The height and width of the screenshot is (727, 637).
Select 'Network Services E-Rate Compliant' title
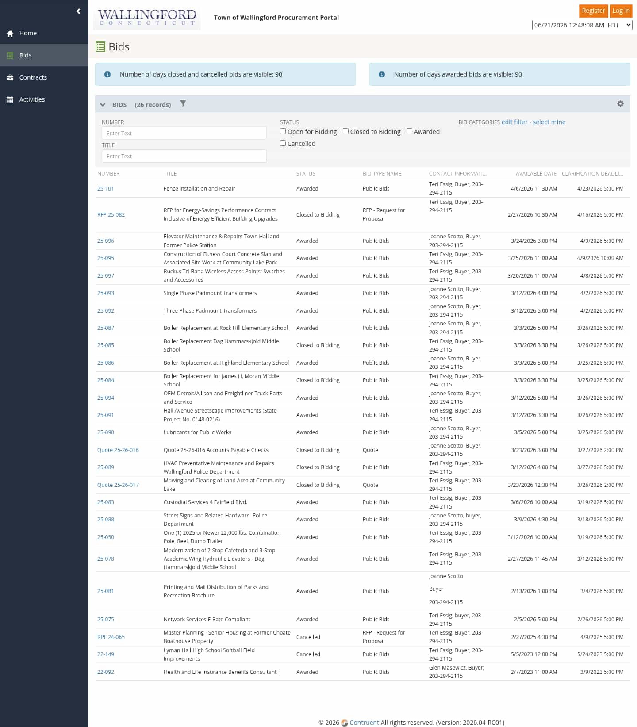207,620
